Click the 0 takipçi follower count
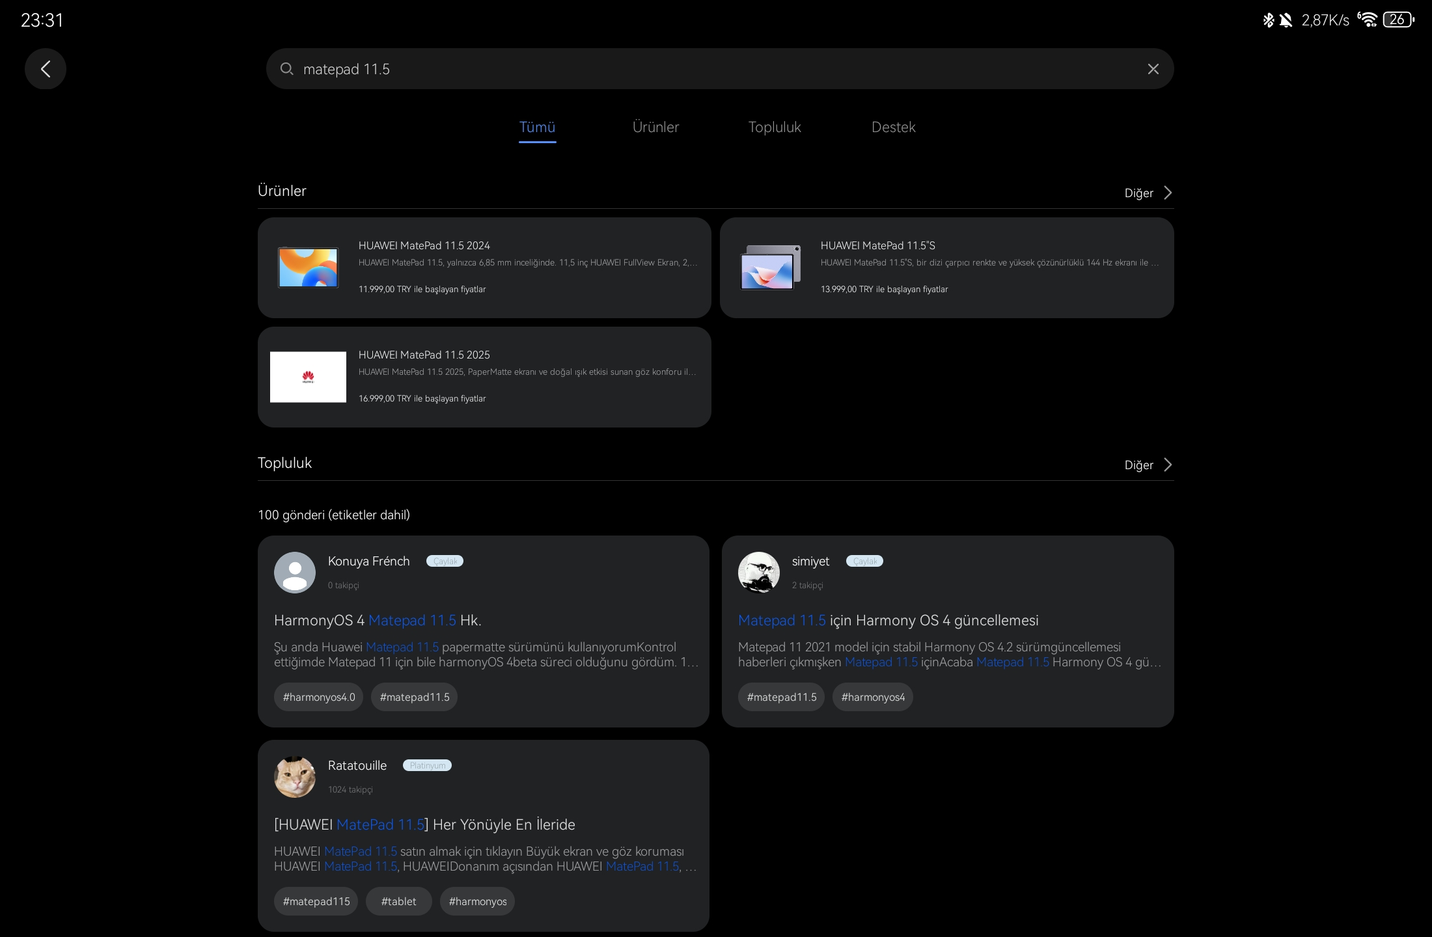Screen dimensions: 1432x937 (343, 585)
